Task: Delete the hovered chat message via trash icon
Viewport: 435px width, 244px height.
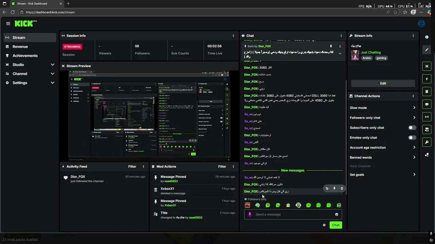Action: (342, 188)
